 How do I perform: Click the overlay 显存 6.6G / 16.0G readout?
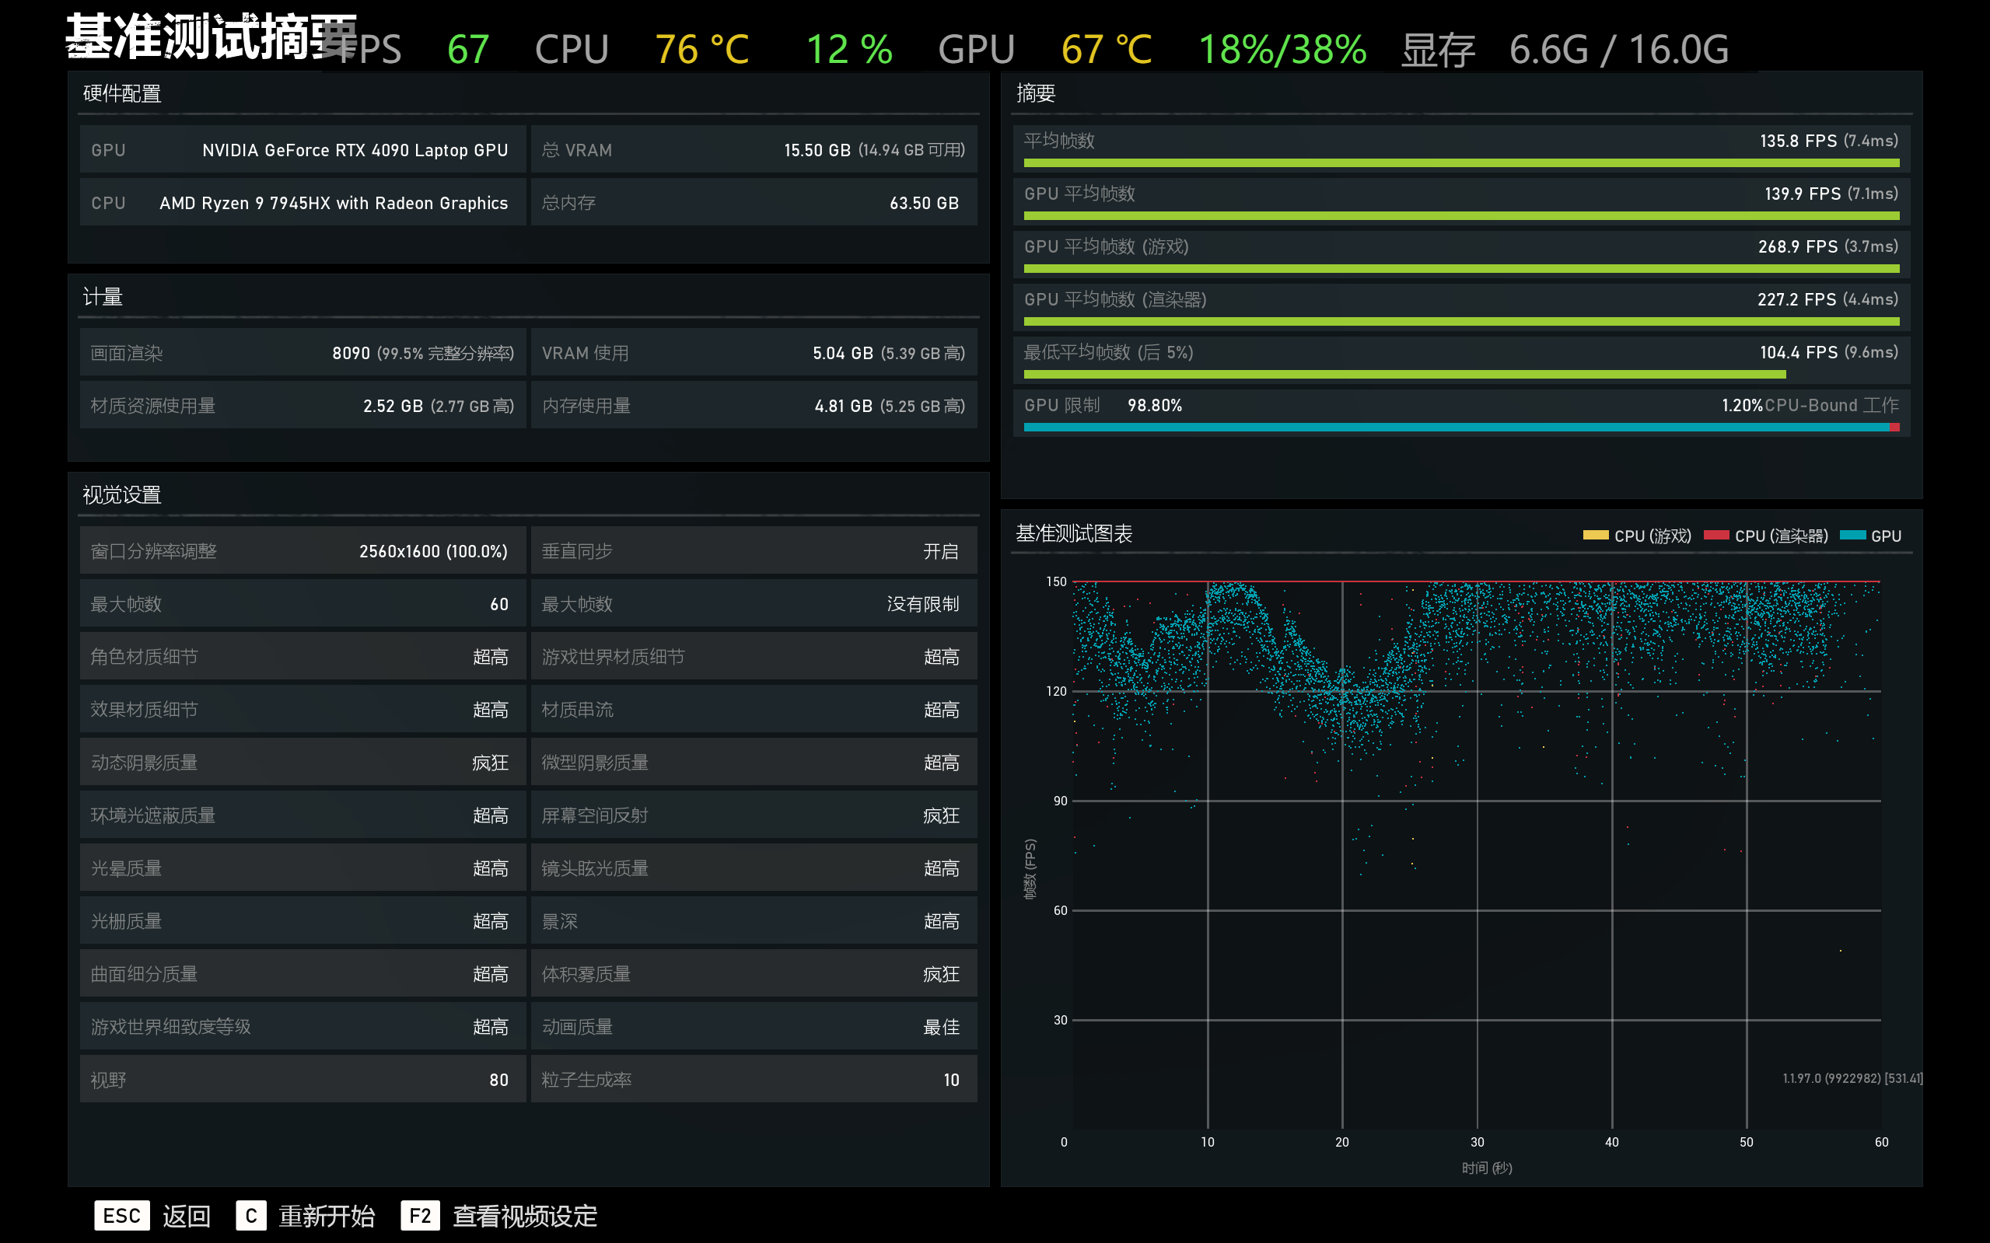[x=1565, y=49]
